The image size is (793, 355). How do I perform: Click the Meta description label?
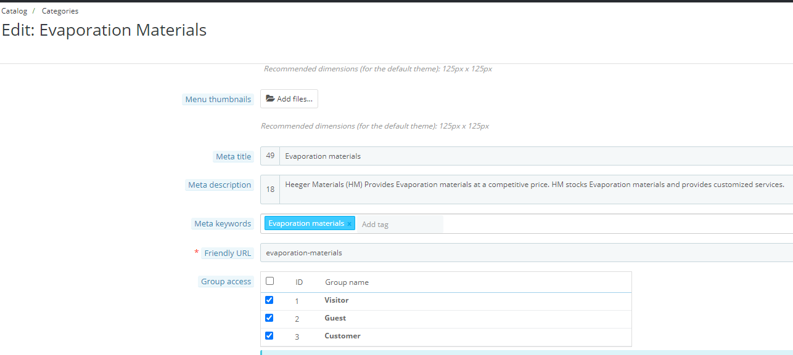(220, 185)
